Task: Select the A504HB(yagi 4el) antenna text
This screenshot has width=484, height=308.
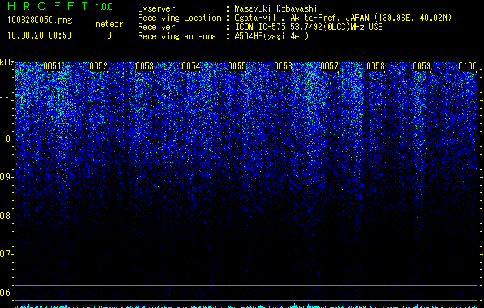Action: coord(272,36)
